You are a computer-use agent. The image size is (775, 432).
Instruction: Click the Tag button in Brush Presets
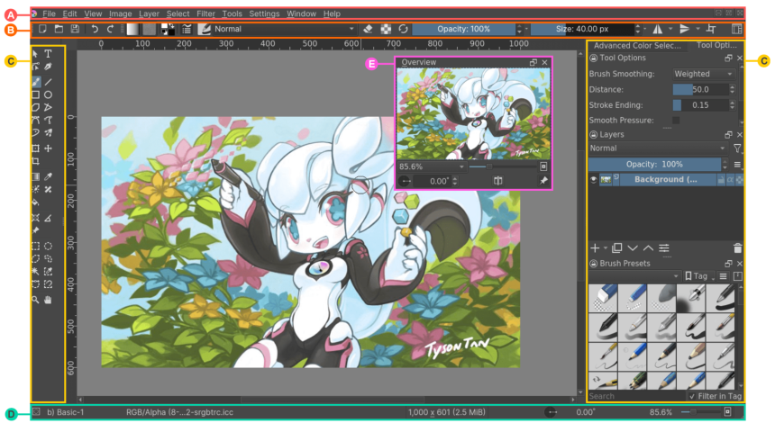click(700, 276)
